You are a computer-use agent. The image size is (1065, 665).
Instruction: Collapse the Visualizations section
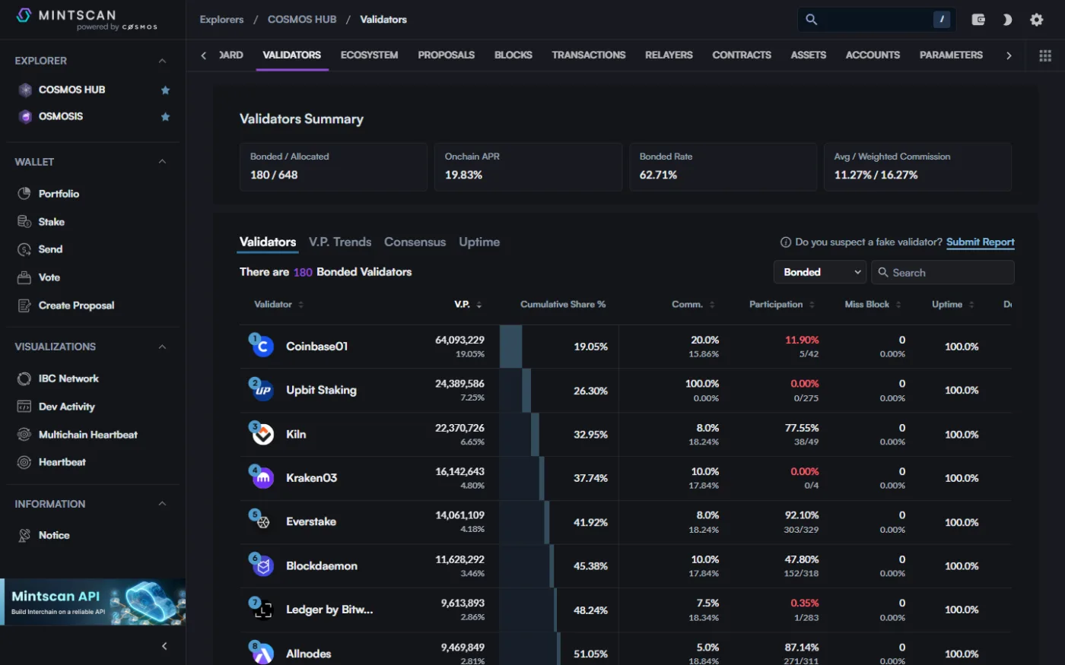coord(162,347)
